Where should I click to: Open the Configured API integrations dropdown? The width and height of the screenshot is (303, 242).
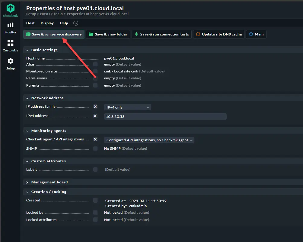149,140
